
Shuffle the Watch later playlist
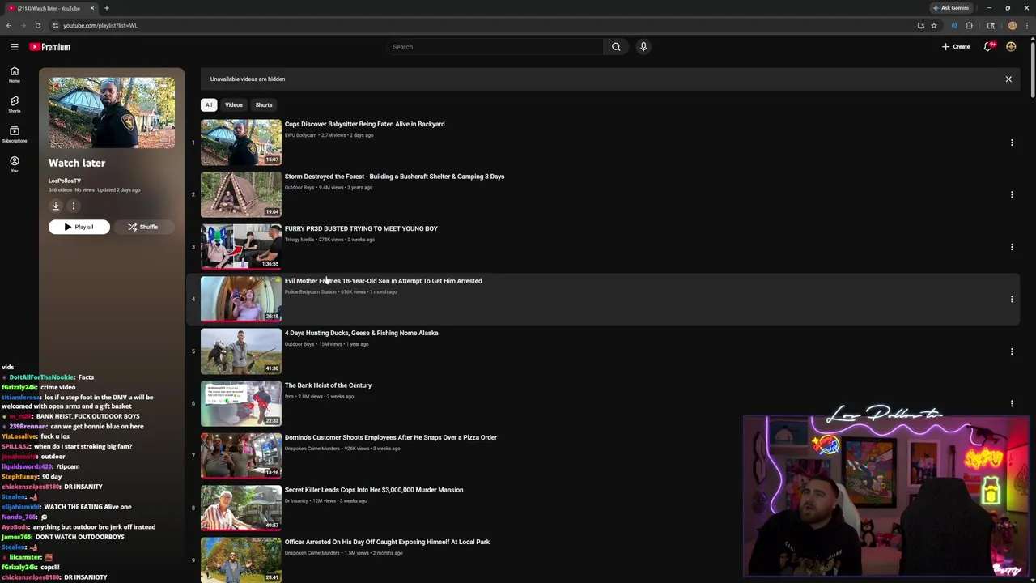click(x=142, y=227)
